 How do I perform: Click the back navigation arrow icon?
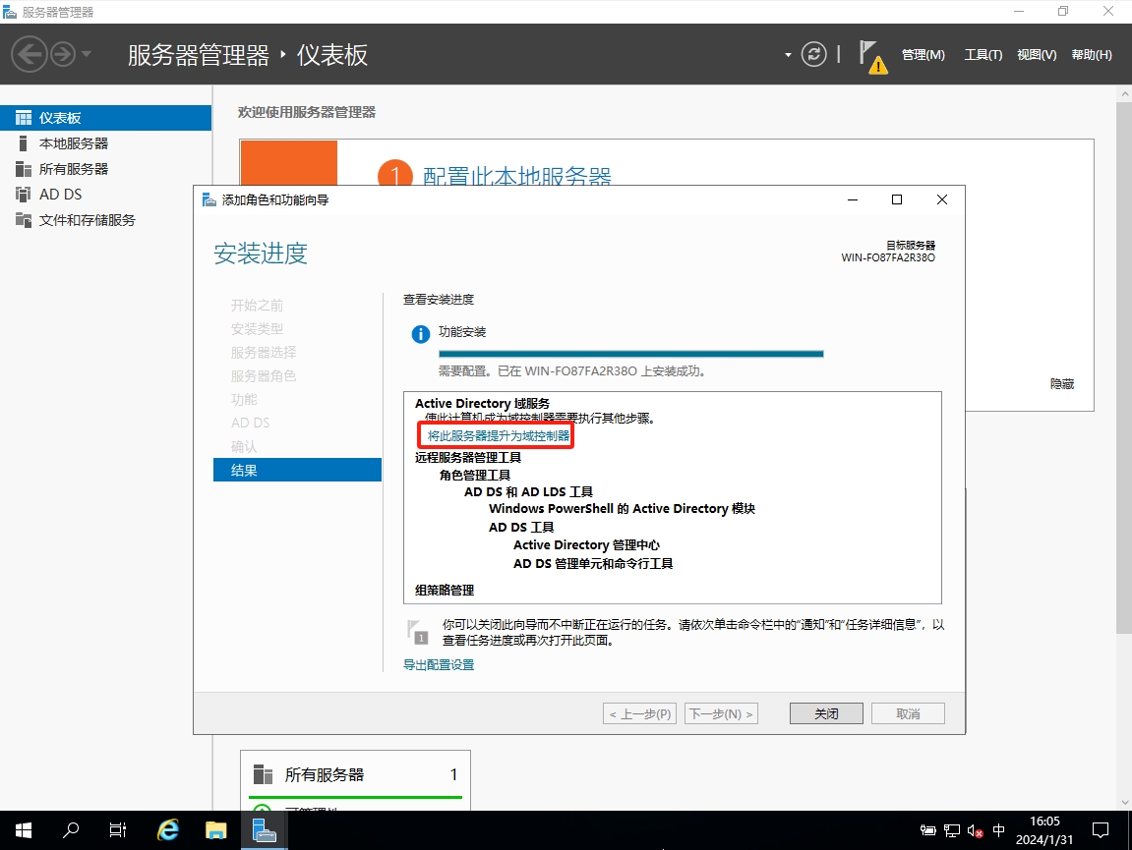[30, 54]
